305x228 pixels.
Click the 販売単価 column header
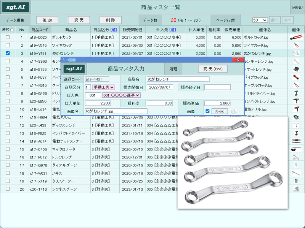tap(232, 30)
